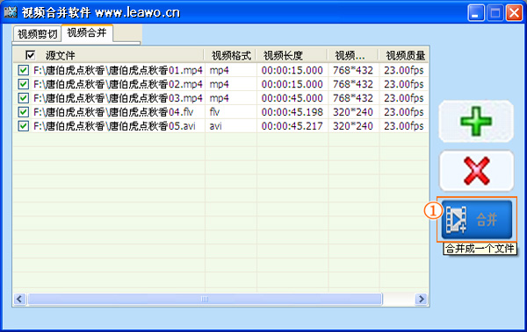The width and height of the screenshot is (527, 332).
Task: Switch to the 视频剪切 tab
Action: coord(37,34)
